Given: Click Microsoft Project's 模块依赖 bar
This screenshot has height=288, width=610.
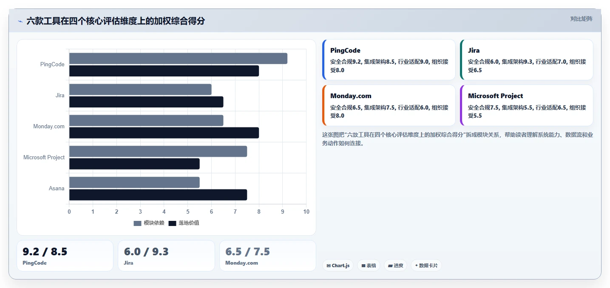Looking at the screenshot, I should click(x=158, y=152).
